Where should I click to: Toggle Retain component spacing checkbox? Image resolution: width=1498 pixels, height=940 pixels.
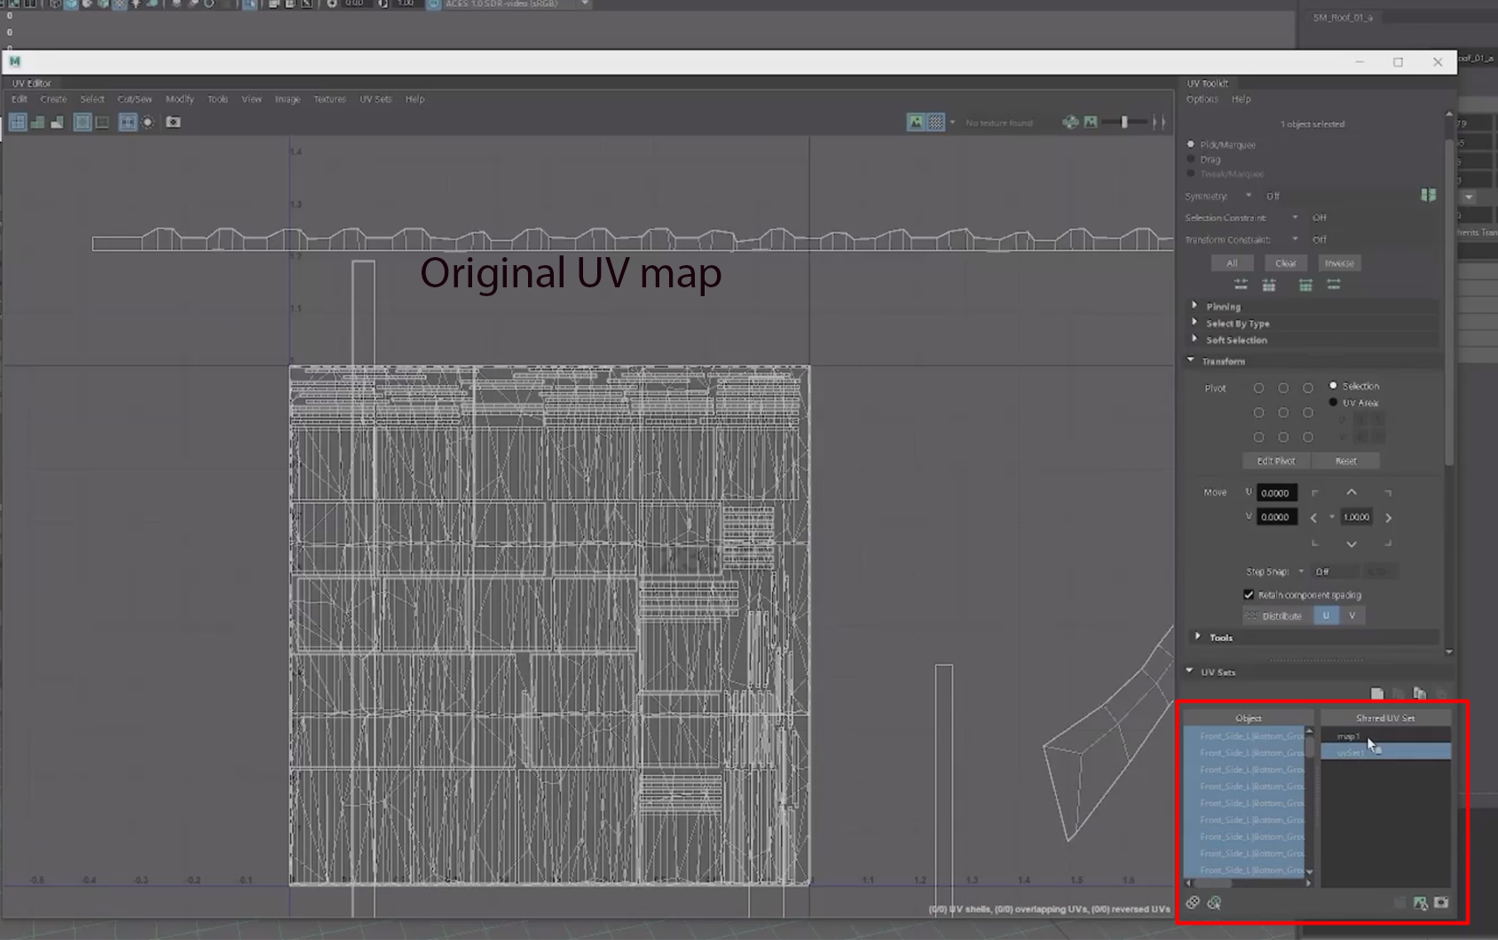[x=1249, y=595]
